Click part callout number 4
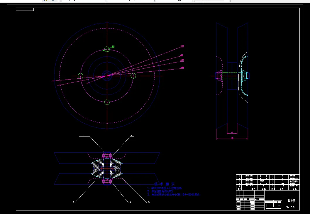 coord(131,202)
